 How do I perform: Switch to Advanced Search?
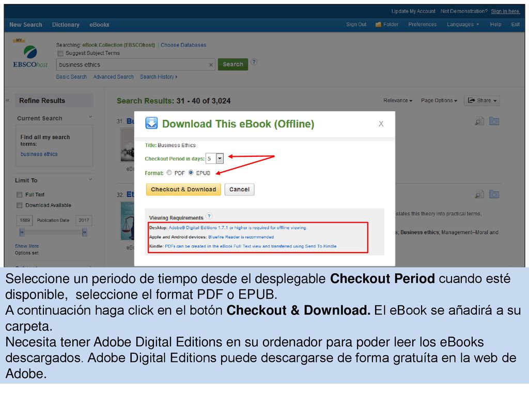(113, 77)
